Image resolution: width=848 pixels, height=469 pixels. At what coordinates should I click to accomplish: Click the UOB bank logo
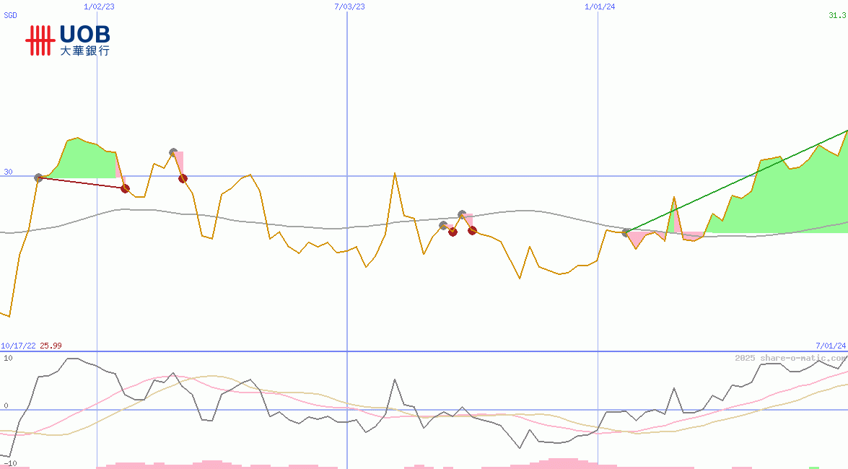pyautogui.click(x=68, y=40)
